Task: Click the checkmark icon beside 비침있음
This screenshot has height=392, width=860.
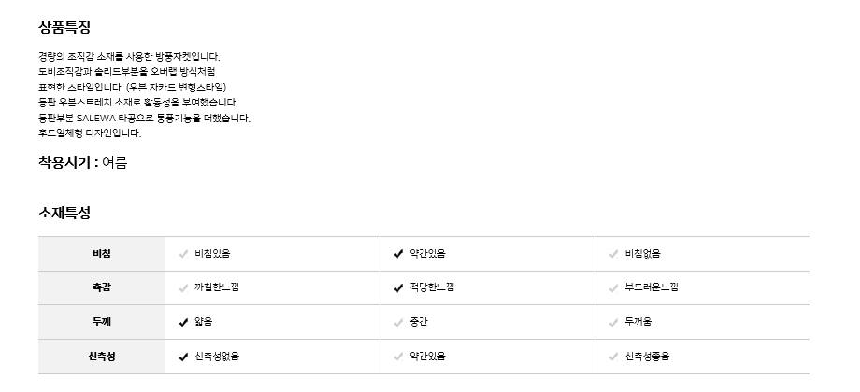Action: (x=183, y=254)
